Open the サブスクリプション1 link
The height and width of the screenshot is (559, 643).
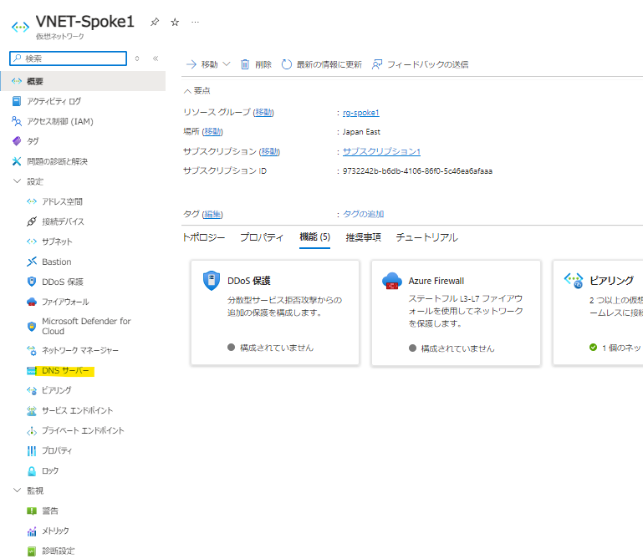pos(382,151)
